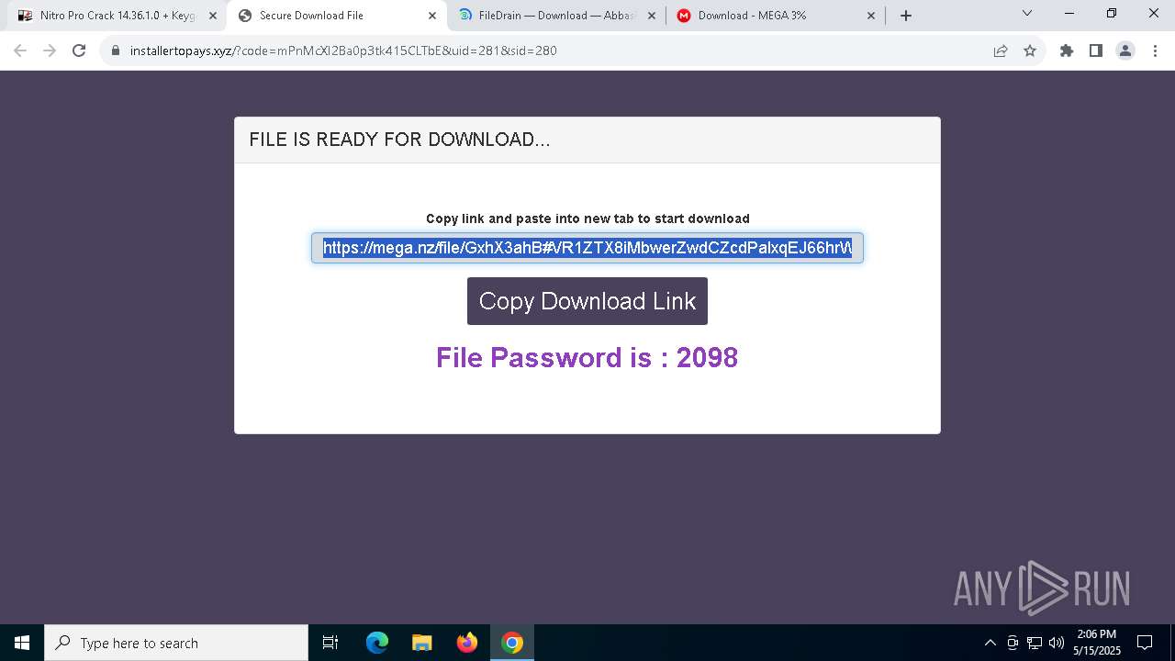
Task: Close the Secure Download File tab
Action: click(432, 16)
